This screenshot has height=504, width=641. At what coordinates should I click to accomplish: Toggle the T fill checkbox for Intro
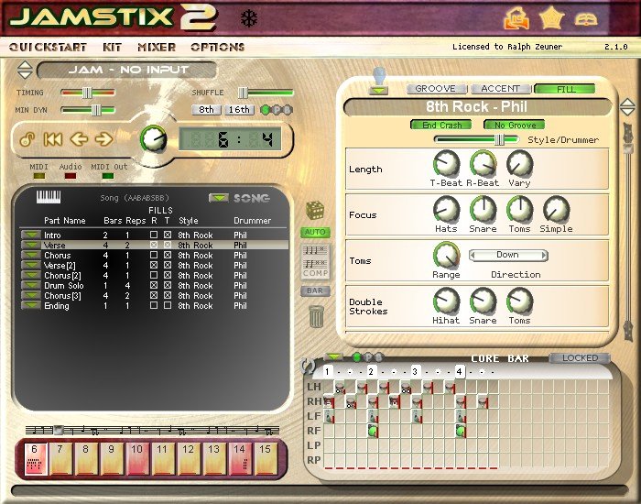click(x=168, y=235)
